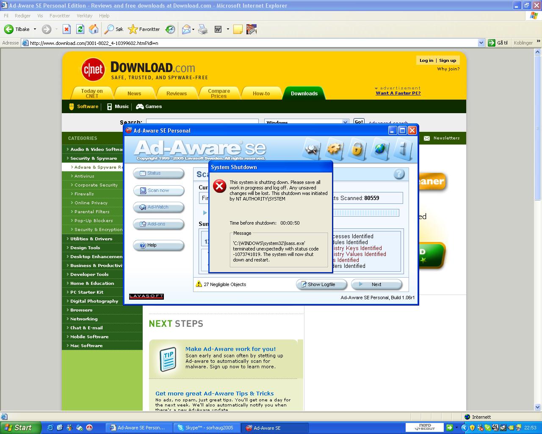Click the Log in link
This screenshot has height=434, width=542.
(426, 60)
